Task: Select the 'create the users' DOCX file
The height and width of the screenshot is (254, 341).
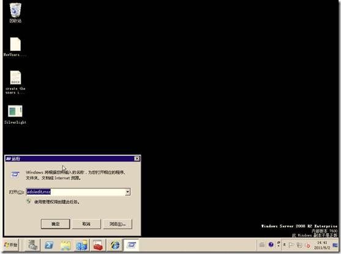Action: (x=15, y=82)
